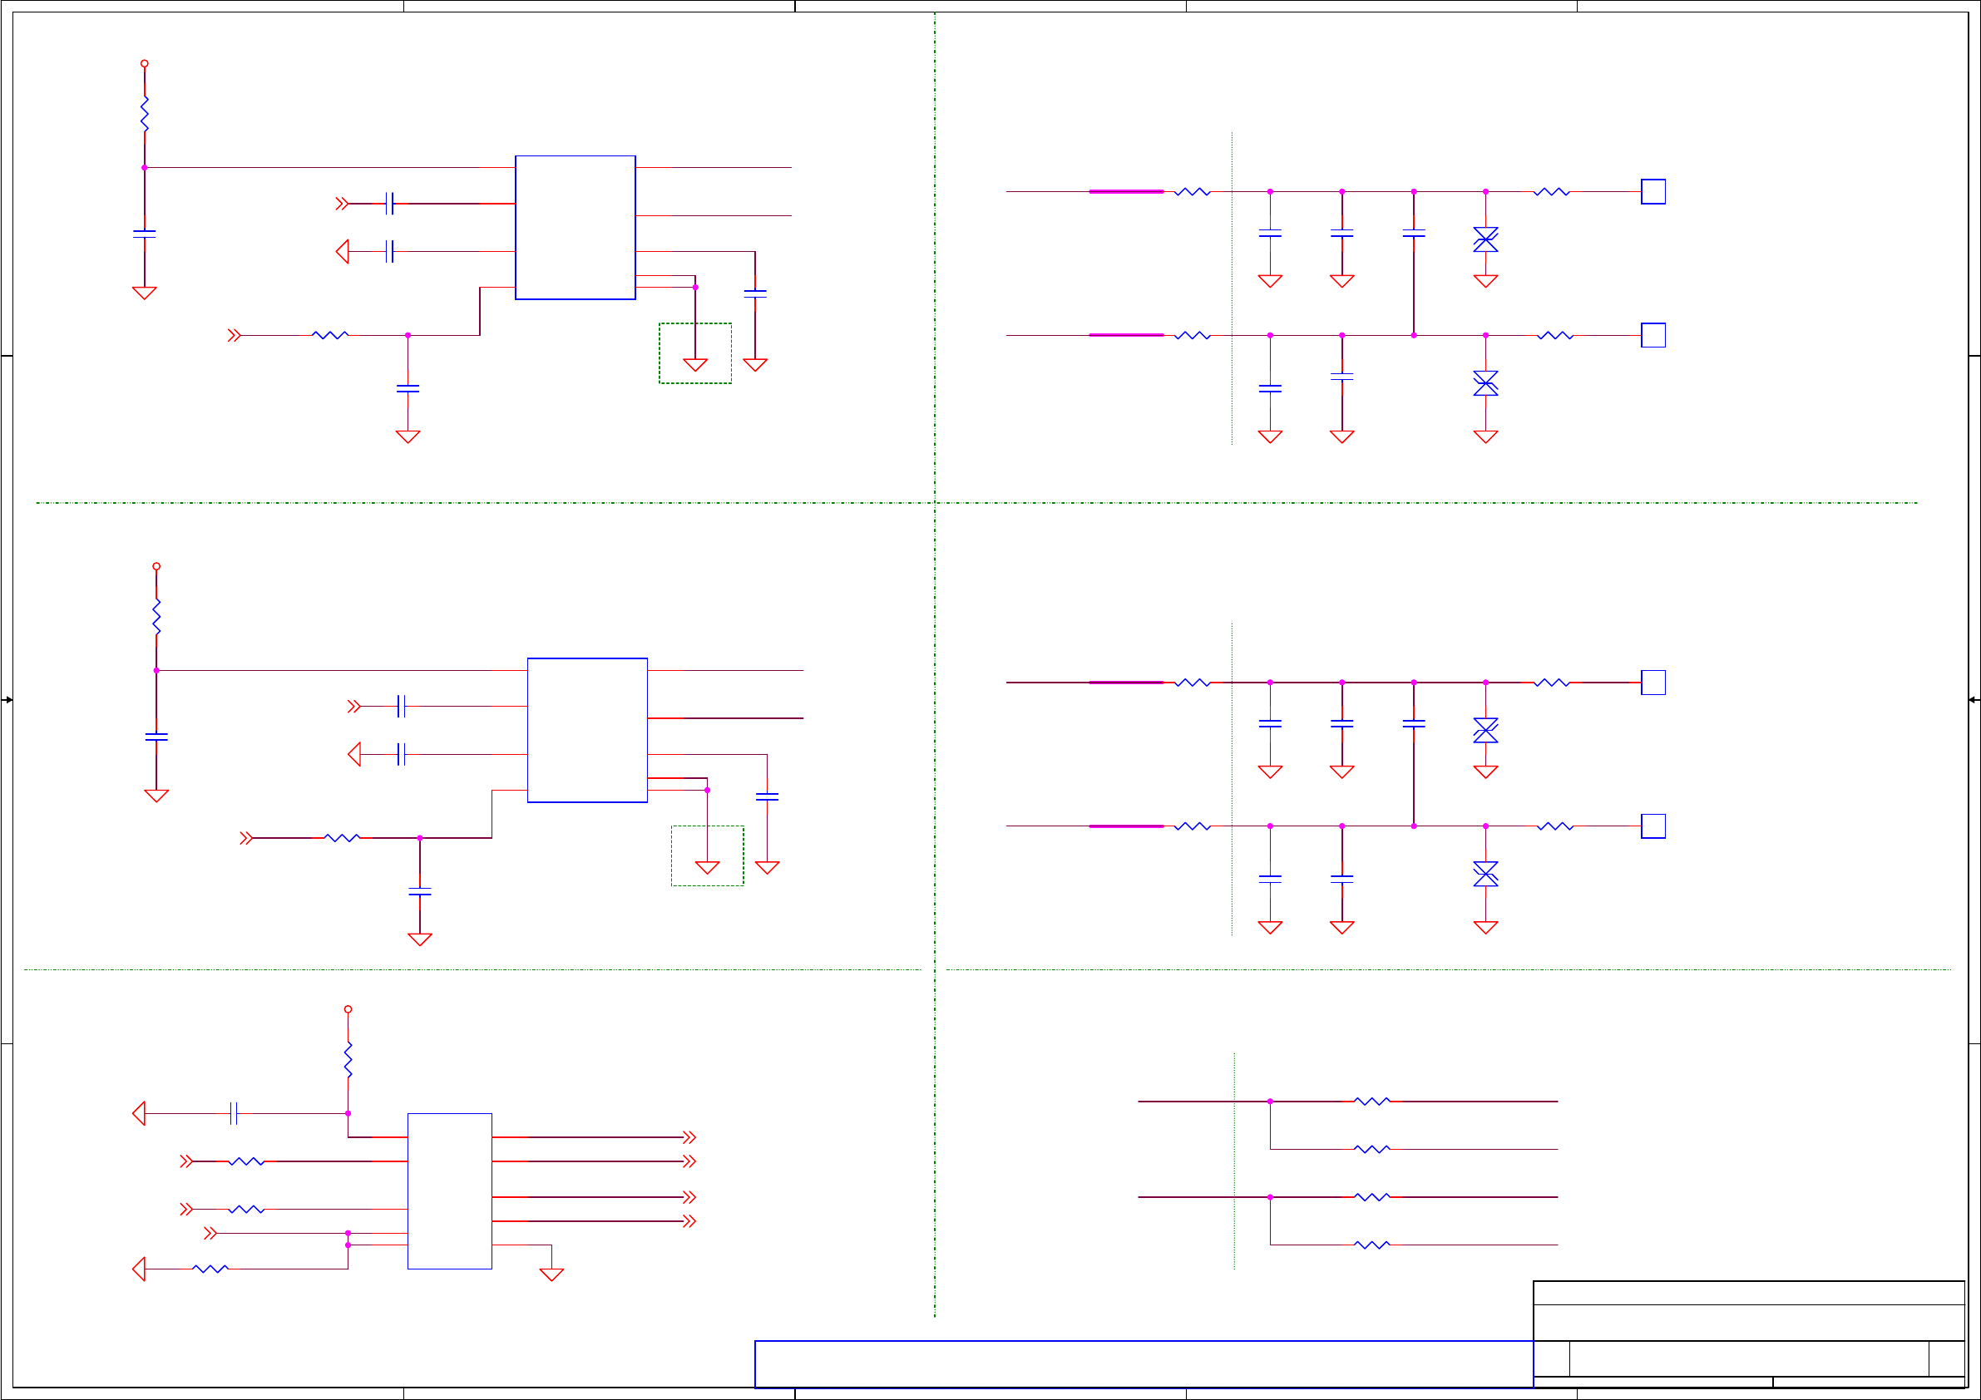Image resolution: width=1981 pixels, height=1400 pixels.
Task: Select the lowest resistor in bottom-right resistor network
Action: pos(1371,1245)
